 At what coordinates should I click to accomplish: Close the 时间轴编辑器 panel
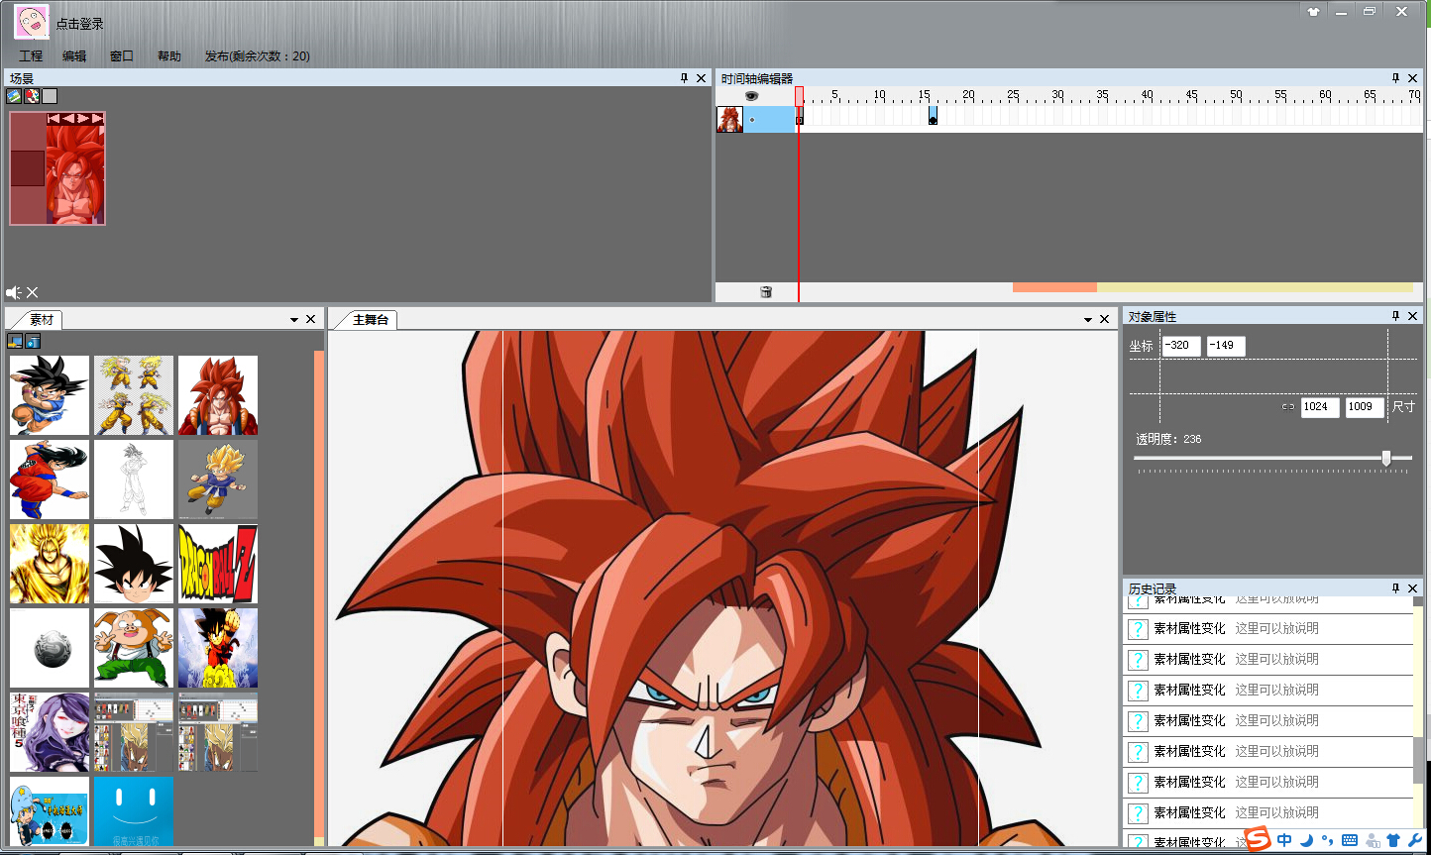pos(1413,78)
